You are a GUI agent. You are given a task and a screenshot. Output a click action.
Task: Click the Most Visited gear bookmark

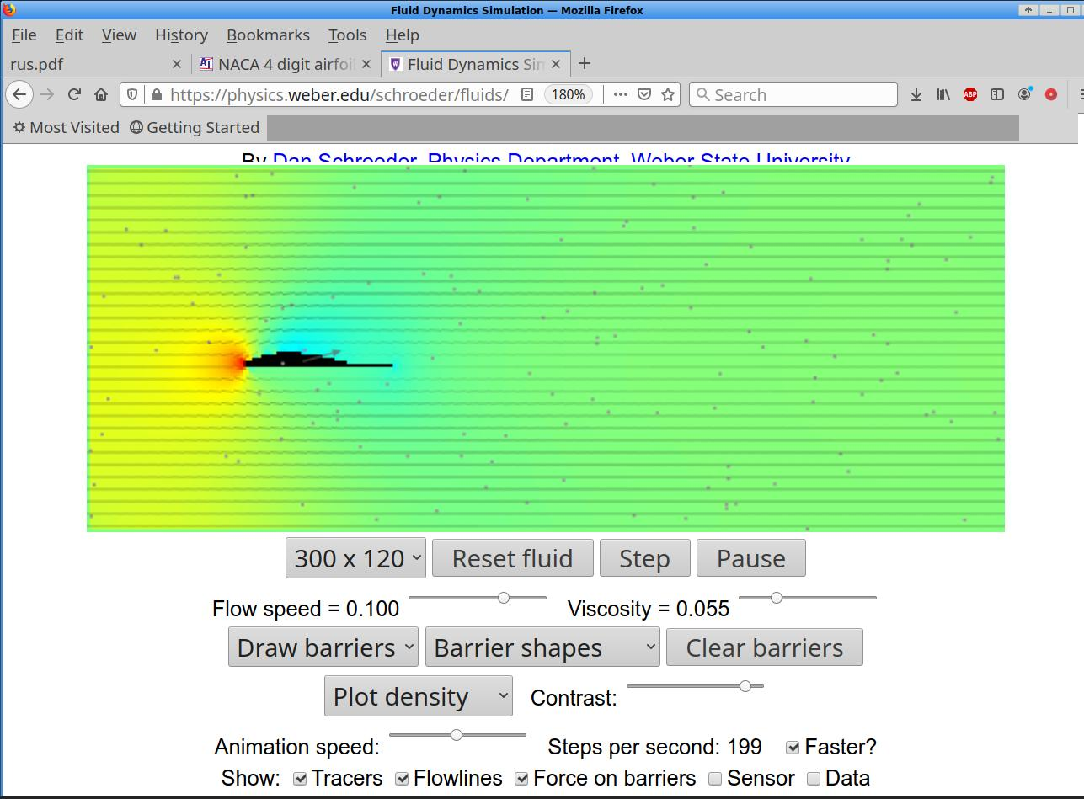point(66,127)
